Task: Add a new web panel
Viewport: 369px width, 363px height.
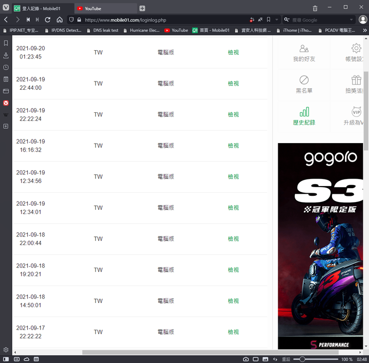Action: pos(6,127)
